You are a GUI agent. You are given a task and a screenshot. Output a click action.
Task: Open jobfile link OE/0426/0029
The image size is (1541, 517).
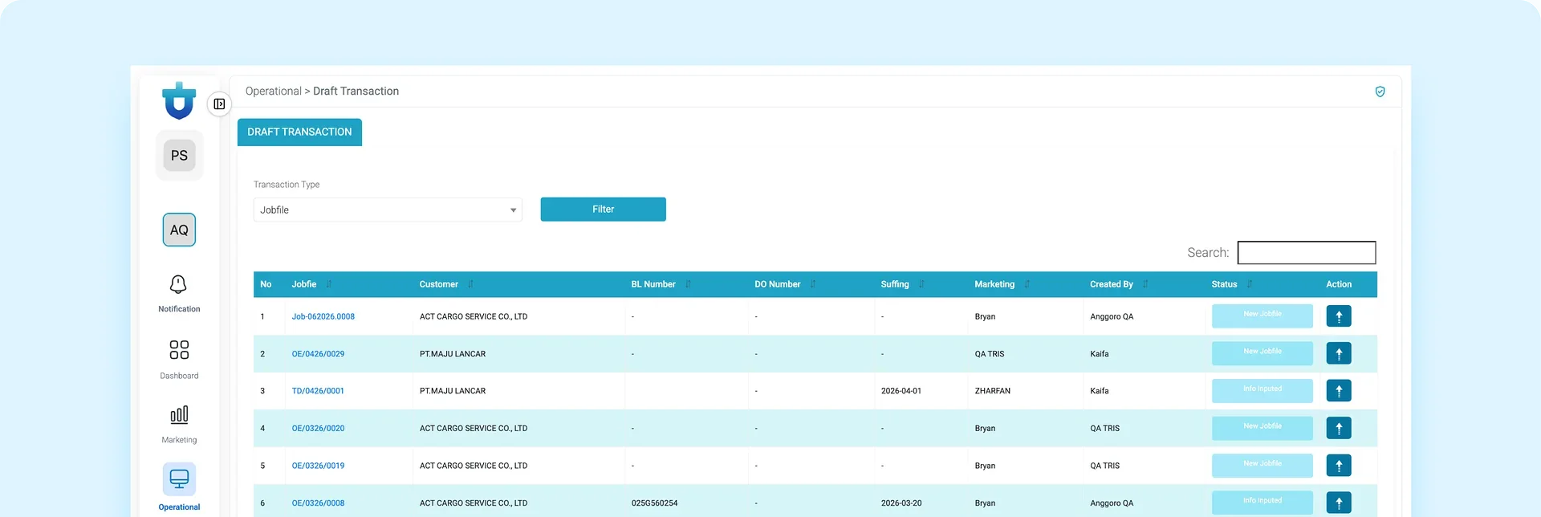click(318, 354)
